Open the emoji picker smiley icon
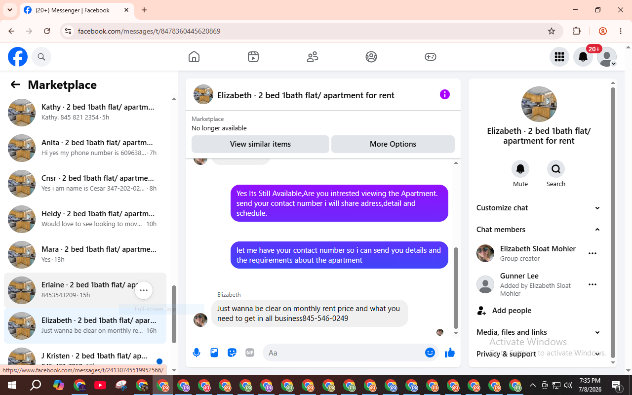This screenshot has height=395, width=632. [430, 353]
